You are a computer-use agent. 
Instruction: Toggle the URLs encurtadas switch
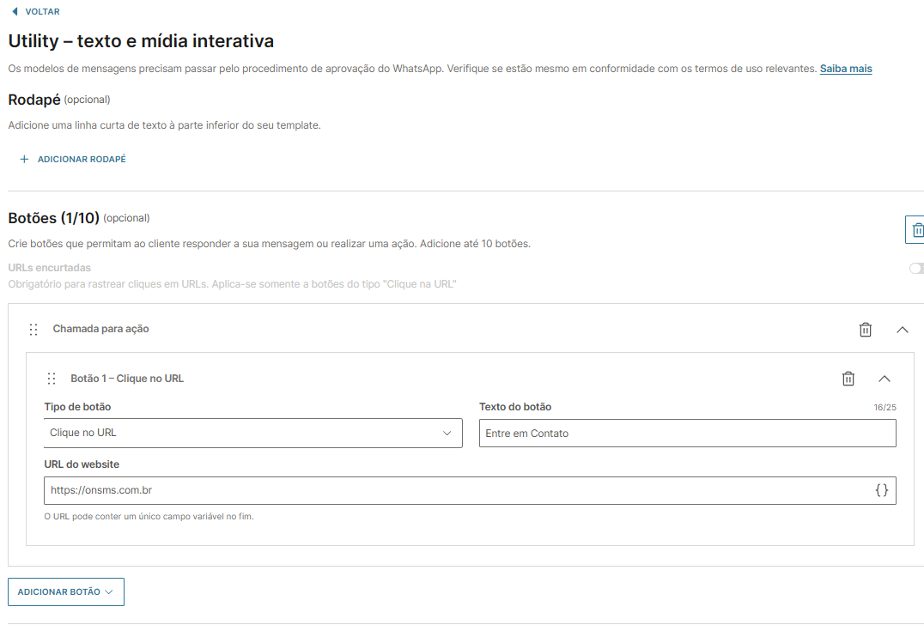915,269
